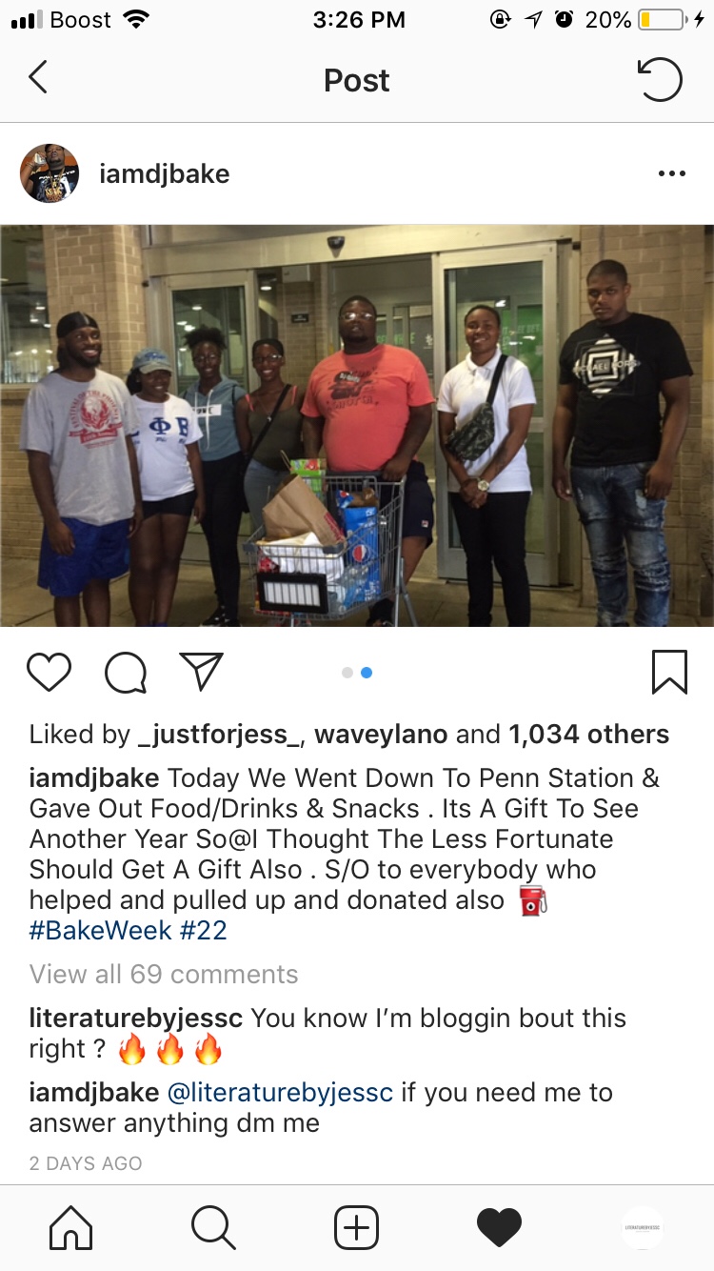Share the post with the paper plane icon
The width and height of the screenshot is (714, 1271).
click(x=201, y=672)
